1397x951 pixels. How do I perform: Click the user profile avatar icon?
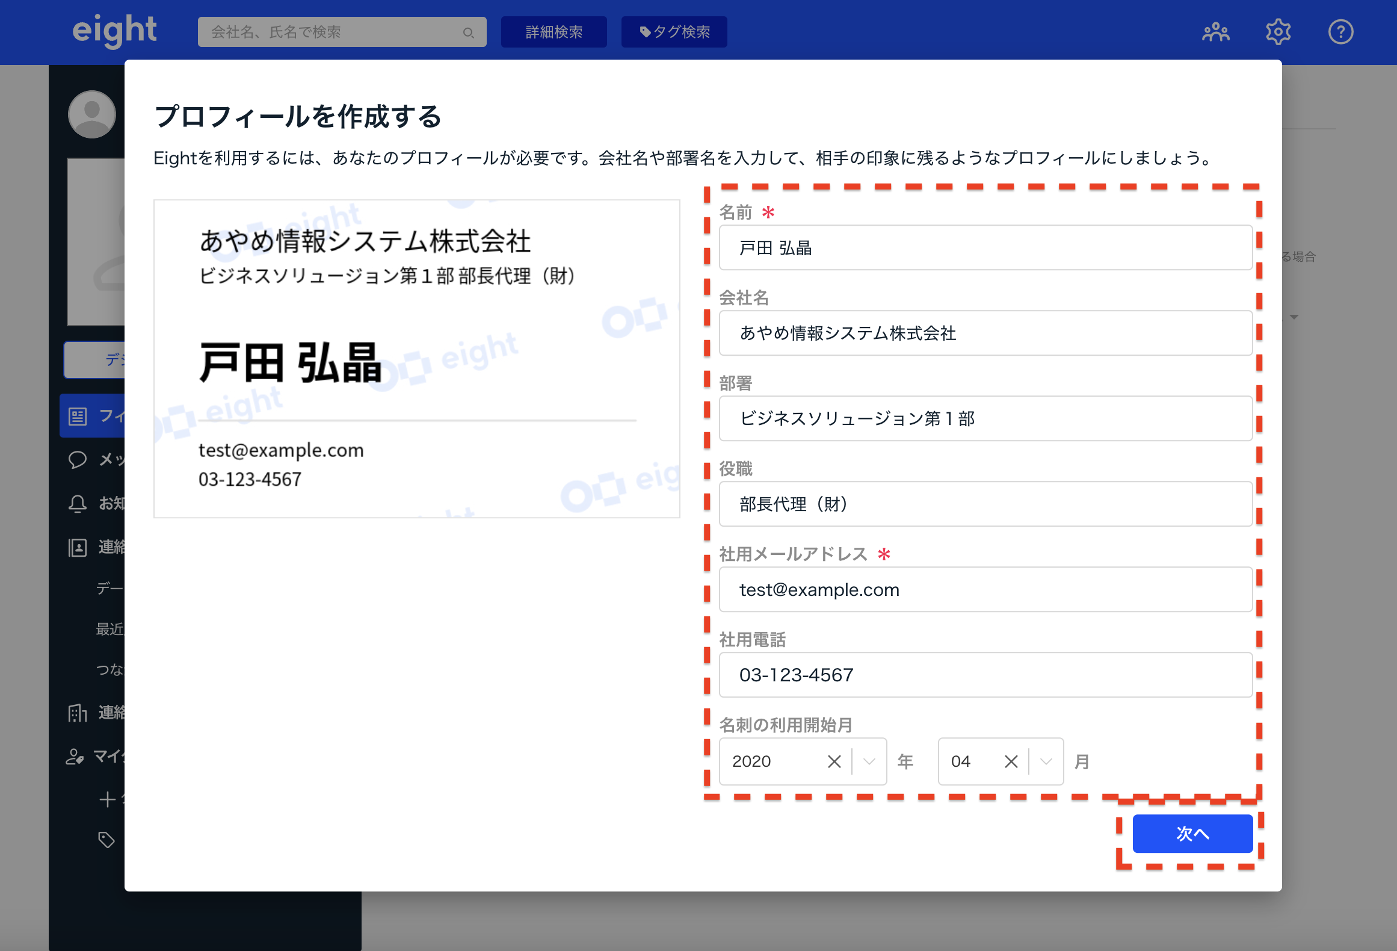click(92, 114)
